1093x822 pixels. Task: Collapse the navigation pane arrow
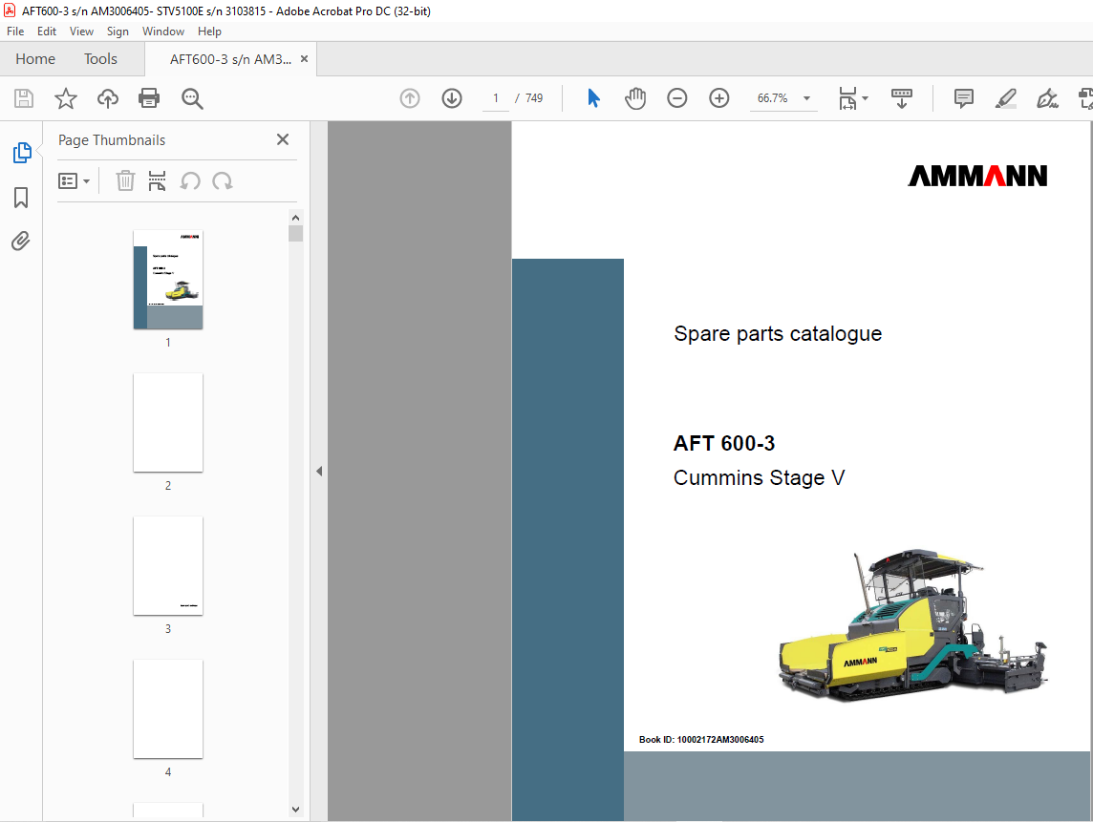click(319, 471)
